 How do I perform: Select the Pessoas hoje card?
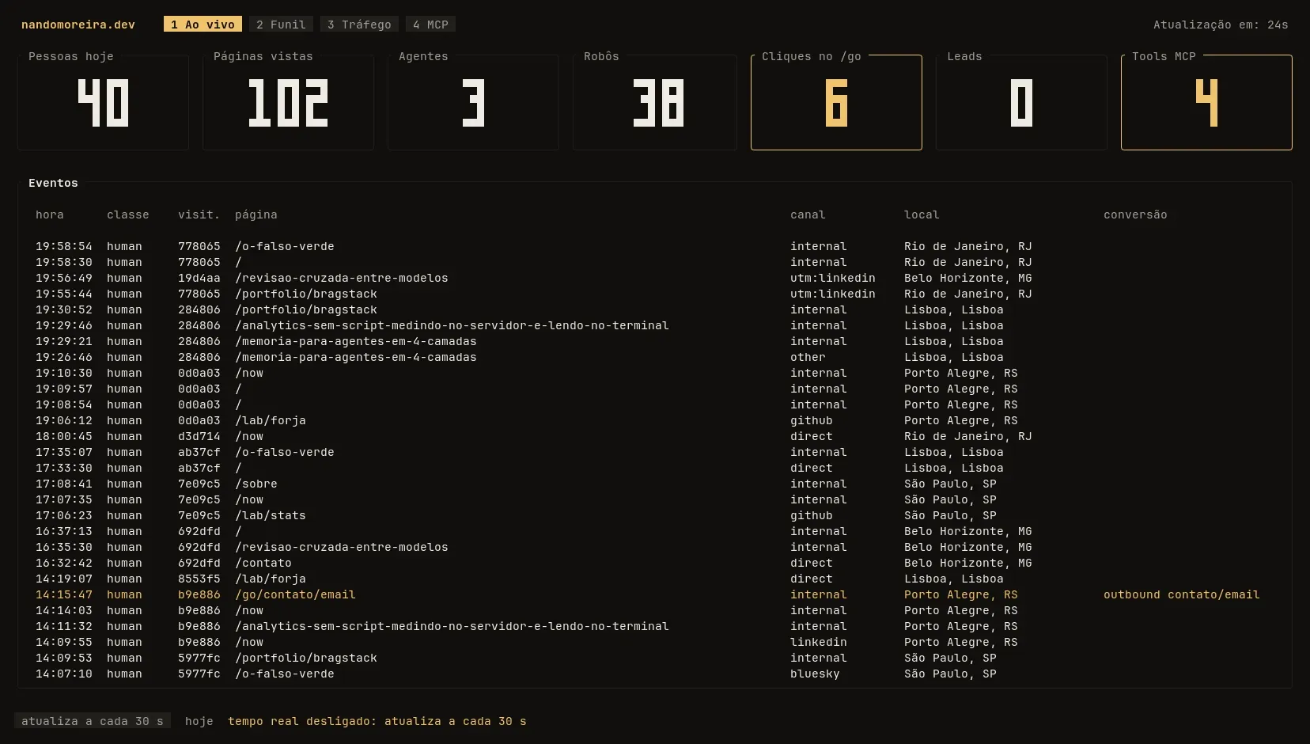tap(103, 102)
